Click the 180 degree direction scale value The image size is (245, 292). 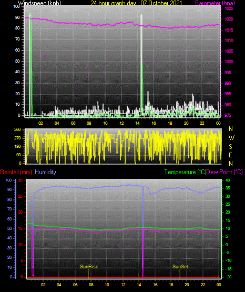tap(18, 147)
